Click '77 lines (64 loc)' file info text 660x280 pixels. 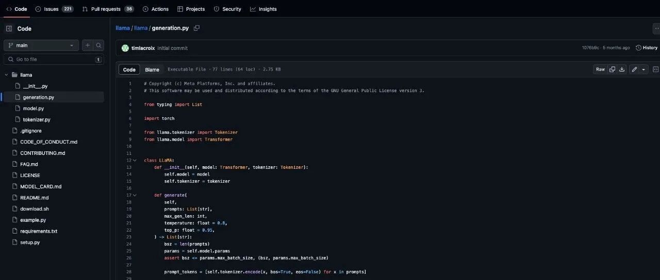pos(234,69)
